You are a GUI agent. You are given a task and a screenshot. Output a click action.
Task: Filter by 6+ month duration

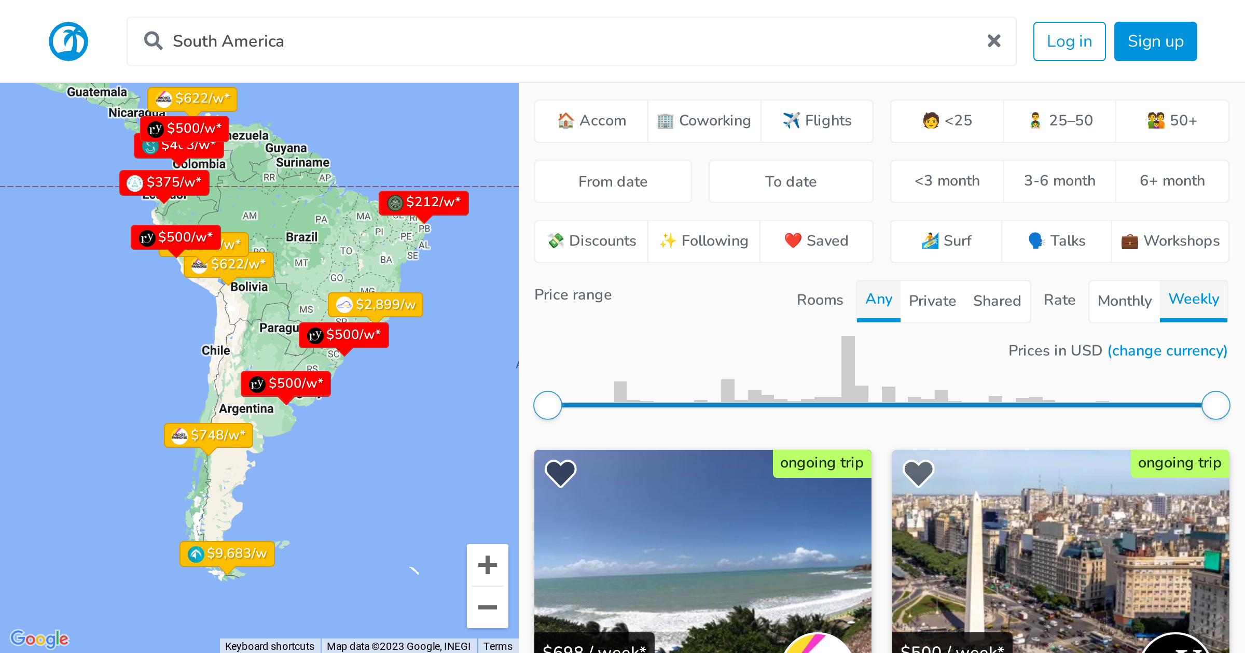point(1172,181)
